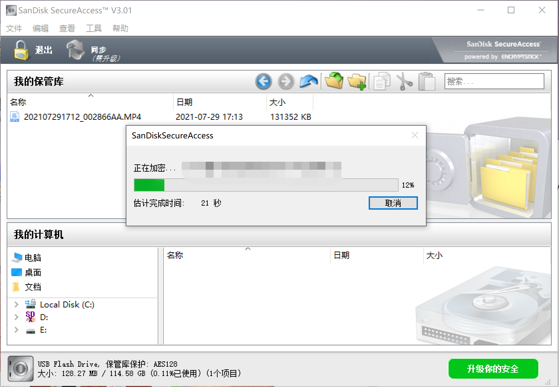Click the 131352 KB size cell
Viewport: 559px width, 387px height.
tap(291, 117)
